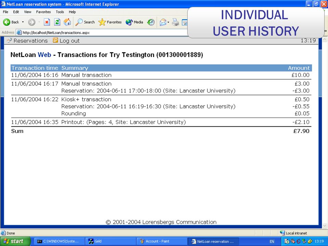Click the Amount column header
Viewport: 328px width, 246px height.
(x=299, y=68)
